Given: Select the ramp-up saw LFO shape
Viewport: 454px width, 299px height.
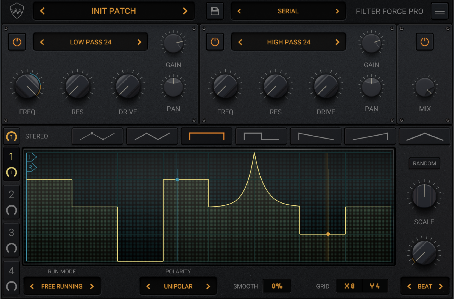Looking at the screenshot, I should (370, 136).
